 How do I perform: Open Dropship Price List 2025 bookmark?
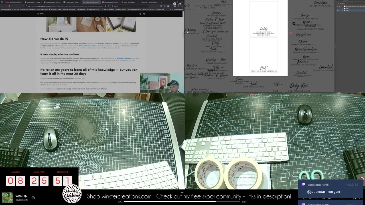tap(134, 9)
